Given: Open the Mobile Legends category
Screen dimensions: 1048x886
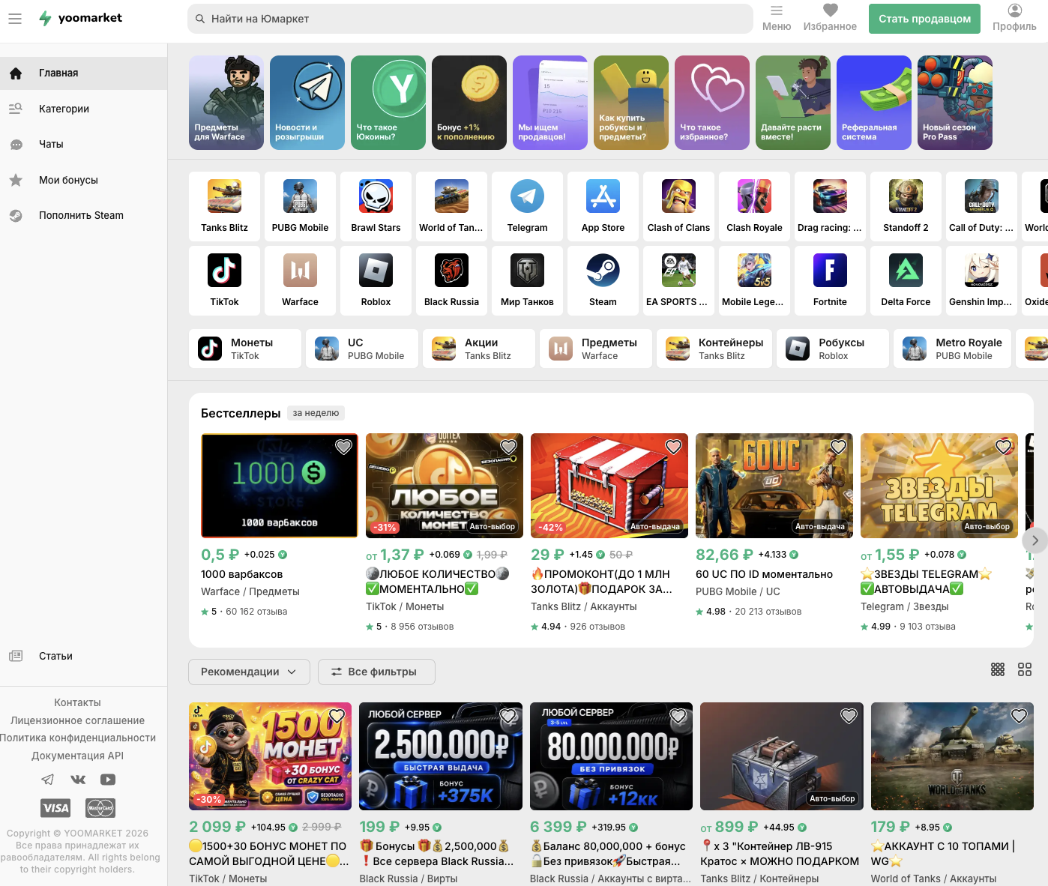Looking at the screenshot, I should coord(754,280).
